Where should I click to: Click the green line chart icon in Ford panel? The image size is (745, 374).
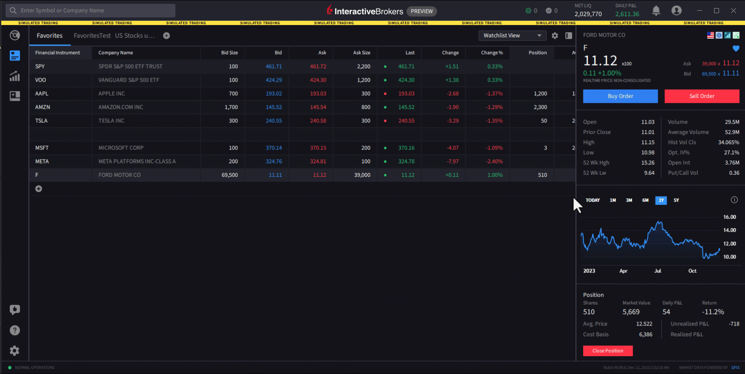click(736, 35)
